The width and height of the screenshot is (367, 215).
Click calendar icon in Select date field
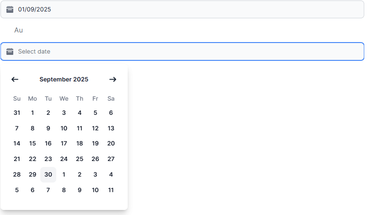tap(10, 51)
